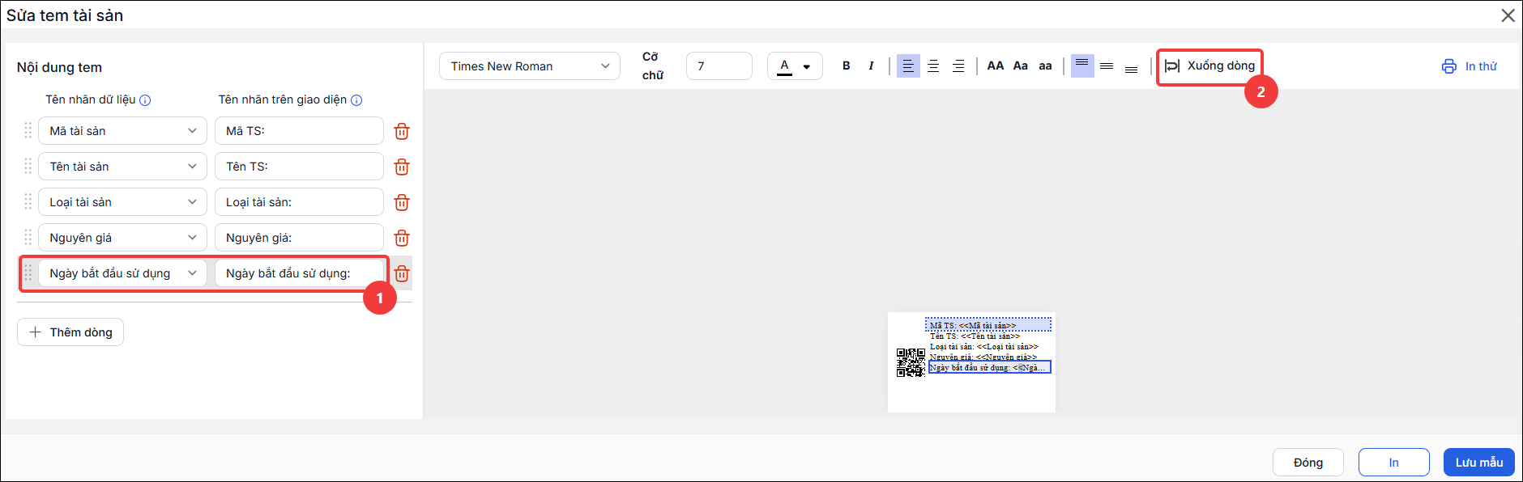Show info for Tên nhãn trên giao diện

click(x=356, y=100)
